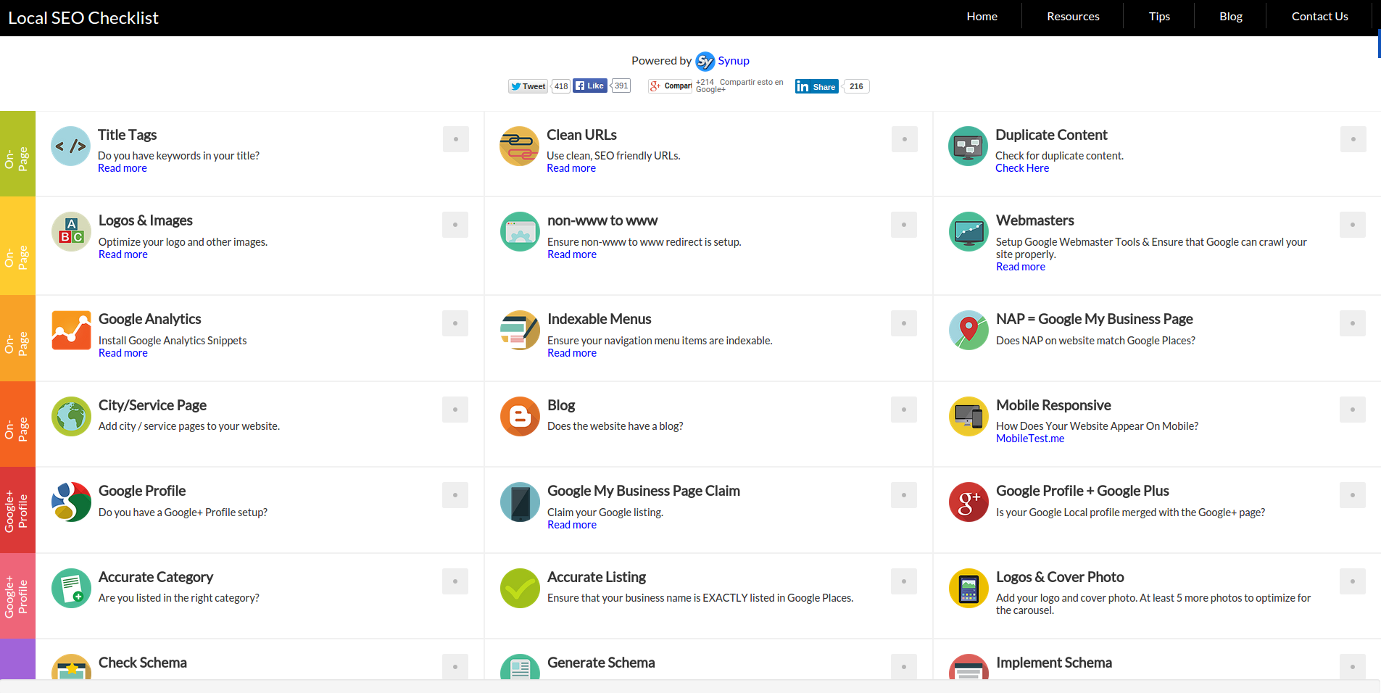Open the MobileTest.me link
Viewport: 1381px width, 693px height.
[x=1030, y=439]
